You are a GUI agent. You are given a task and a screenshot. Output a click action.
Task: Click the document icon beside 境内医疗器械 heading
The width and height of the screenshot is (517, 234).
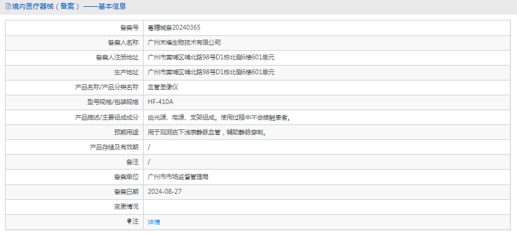click(8, 6)
